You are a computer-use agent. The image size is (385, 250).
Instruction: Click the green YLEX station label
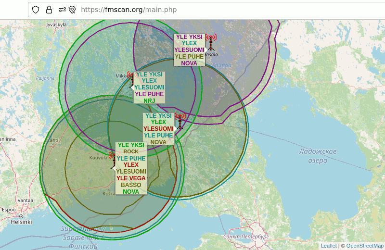(x=158, y=122)
